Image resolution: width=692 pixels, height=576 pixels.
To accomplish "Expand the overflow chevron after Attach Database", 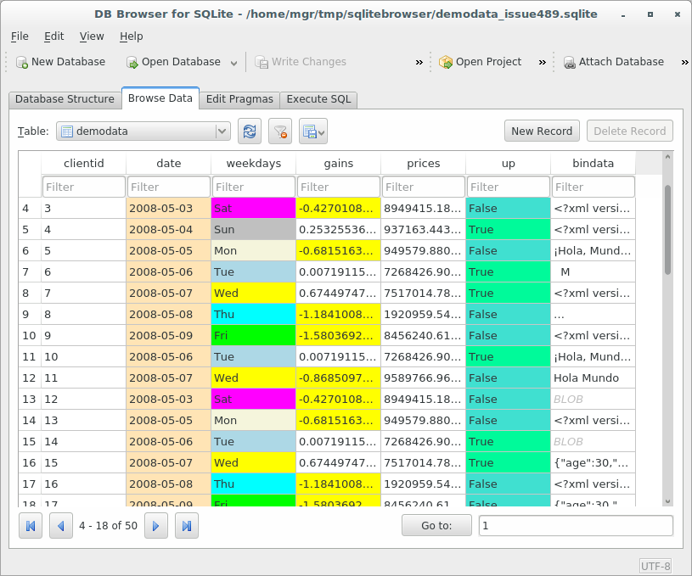I will pyautogui.click(x=684, y=62).
